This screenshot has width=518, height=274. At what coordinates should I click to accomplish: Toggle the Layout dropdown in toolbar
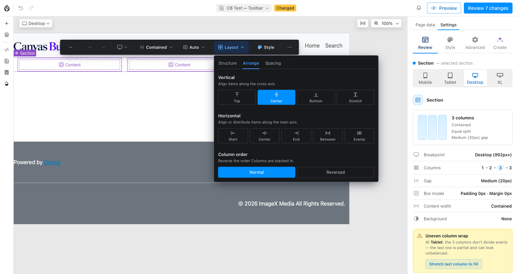[231, 47]
